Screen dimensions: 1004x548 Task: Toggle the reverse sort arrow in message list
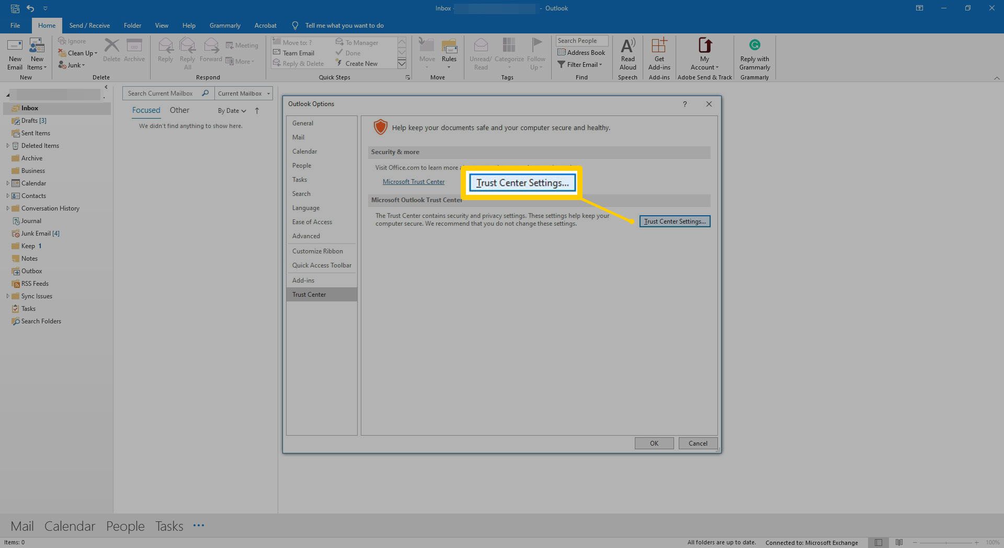[x=257, y=110]
